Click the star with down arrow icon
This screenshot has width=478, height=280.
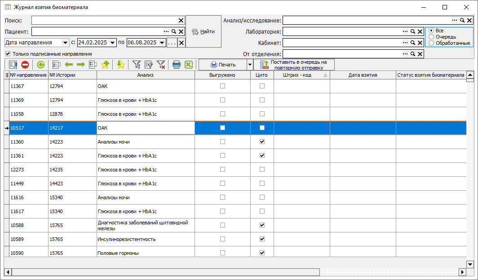coord(121,65)
